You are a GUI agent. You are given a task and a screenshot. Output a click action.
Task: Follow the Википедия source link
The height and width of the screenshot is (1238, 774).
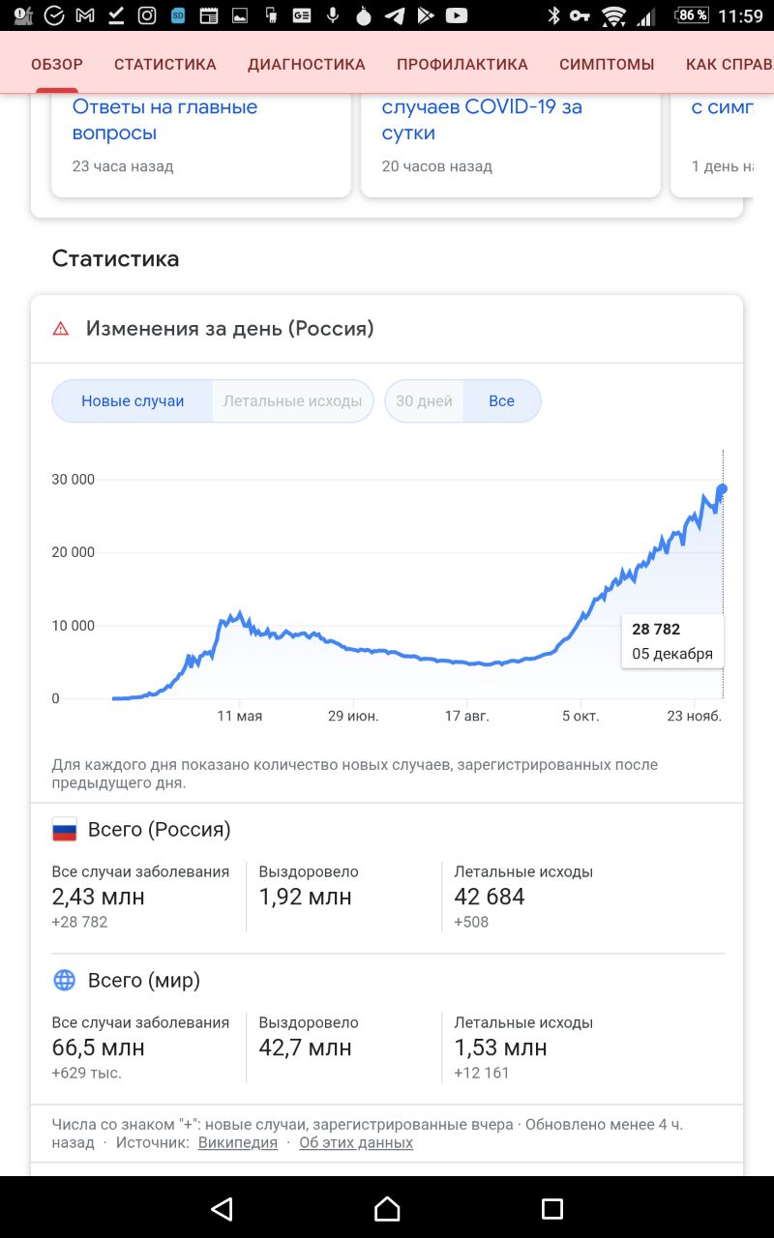tap(238, 1142)
